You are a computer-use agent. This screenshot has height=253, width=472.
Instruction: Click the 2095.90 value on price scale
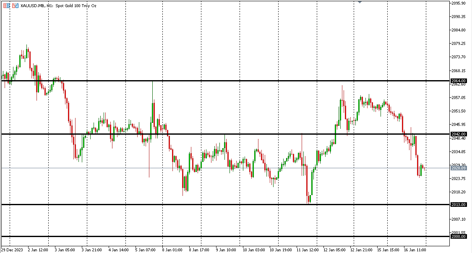coord(458,3)
